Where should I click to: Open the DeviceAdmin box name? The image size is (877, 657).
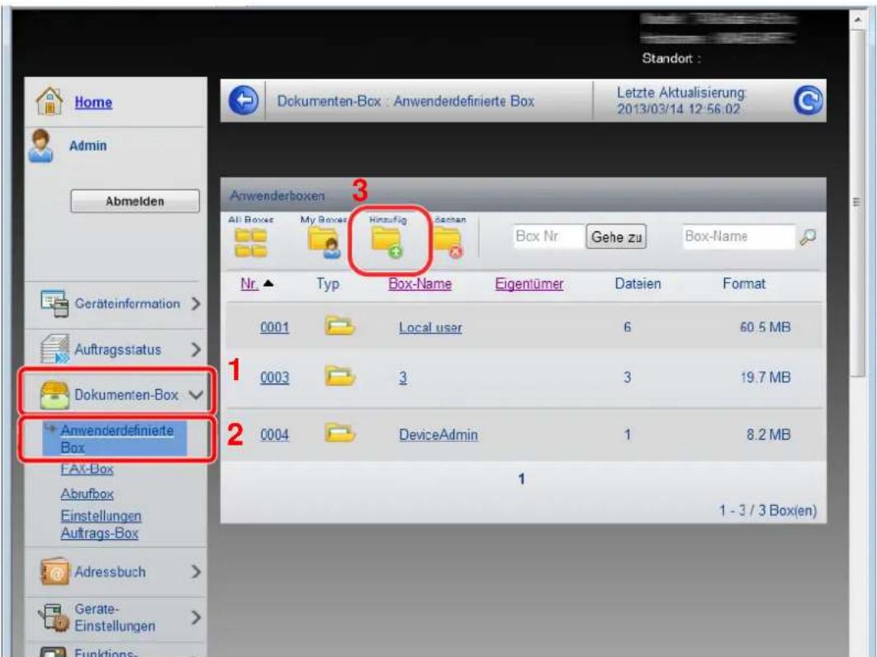coord(438,435)
